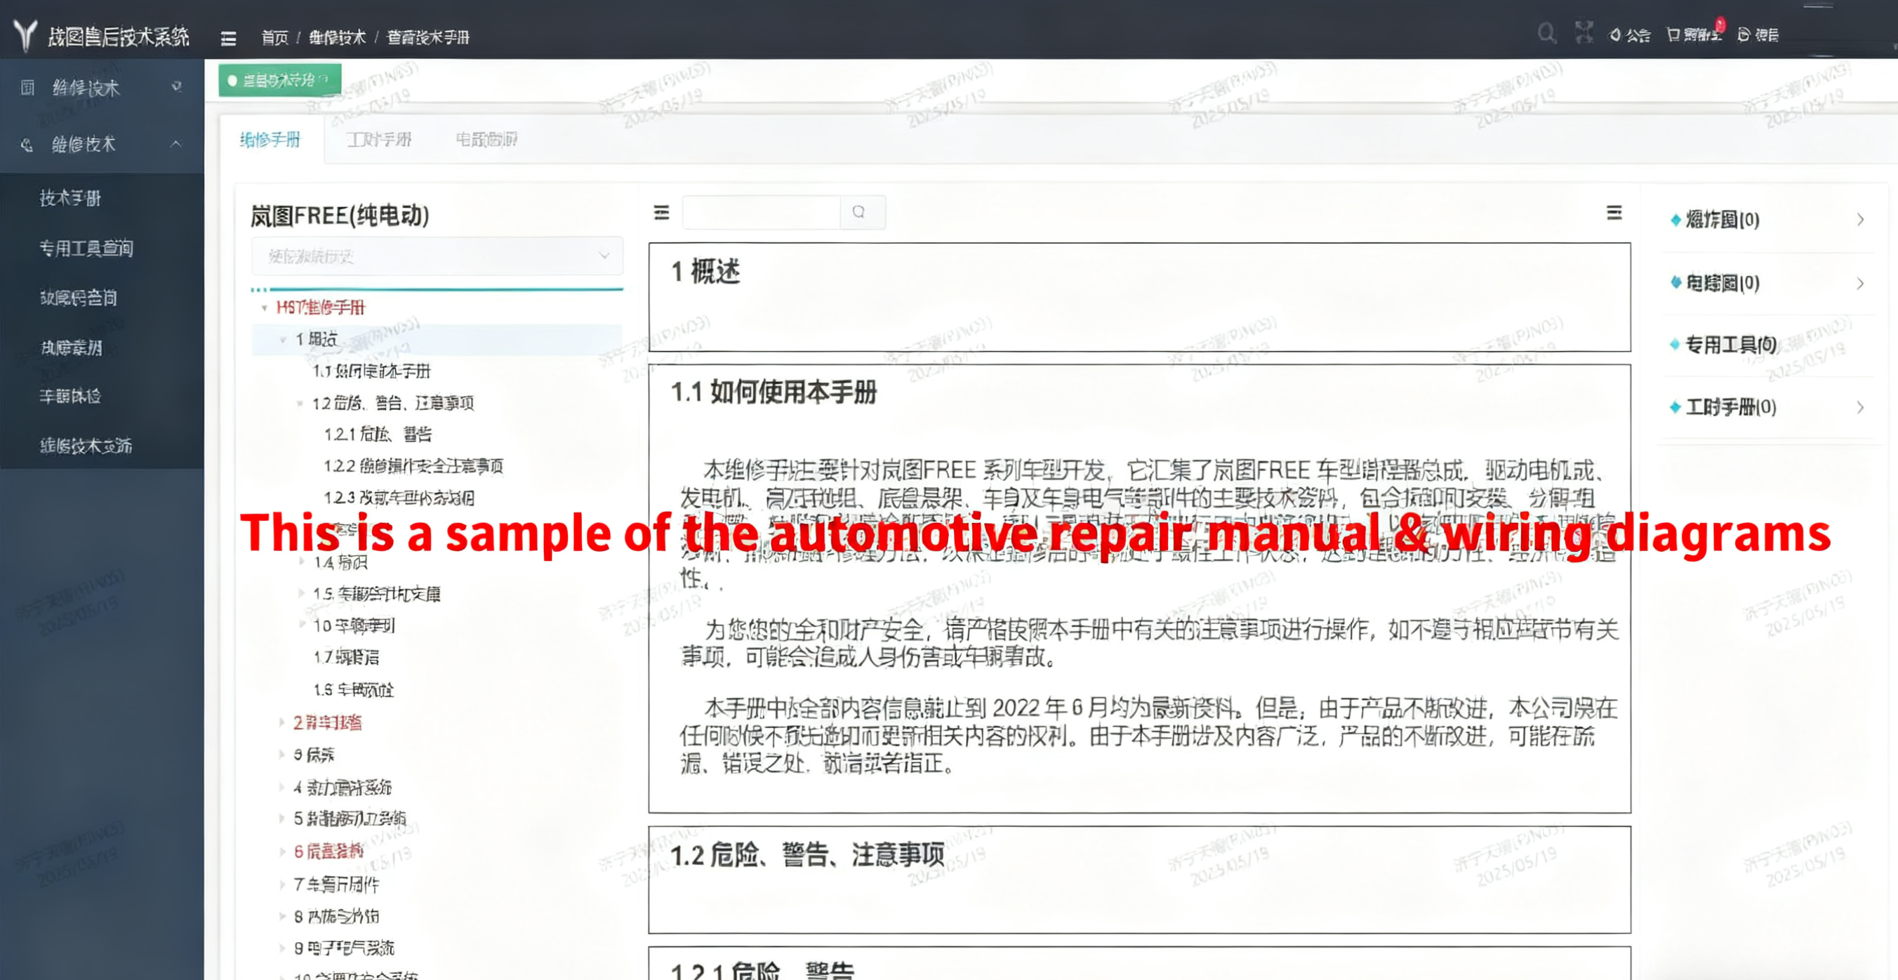Toggle the right panel list icon above content
1898x980 pixels.
[1614, 213]
